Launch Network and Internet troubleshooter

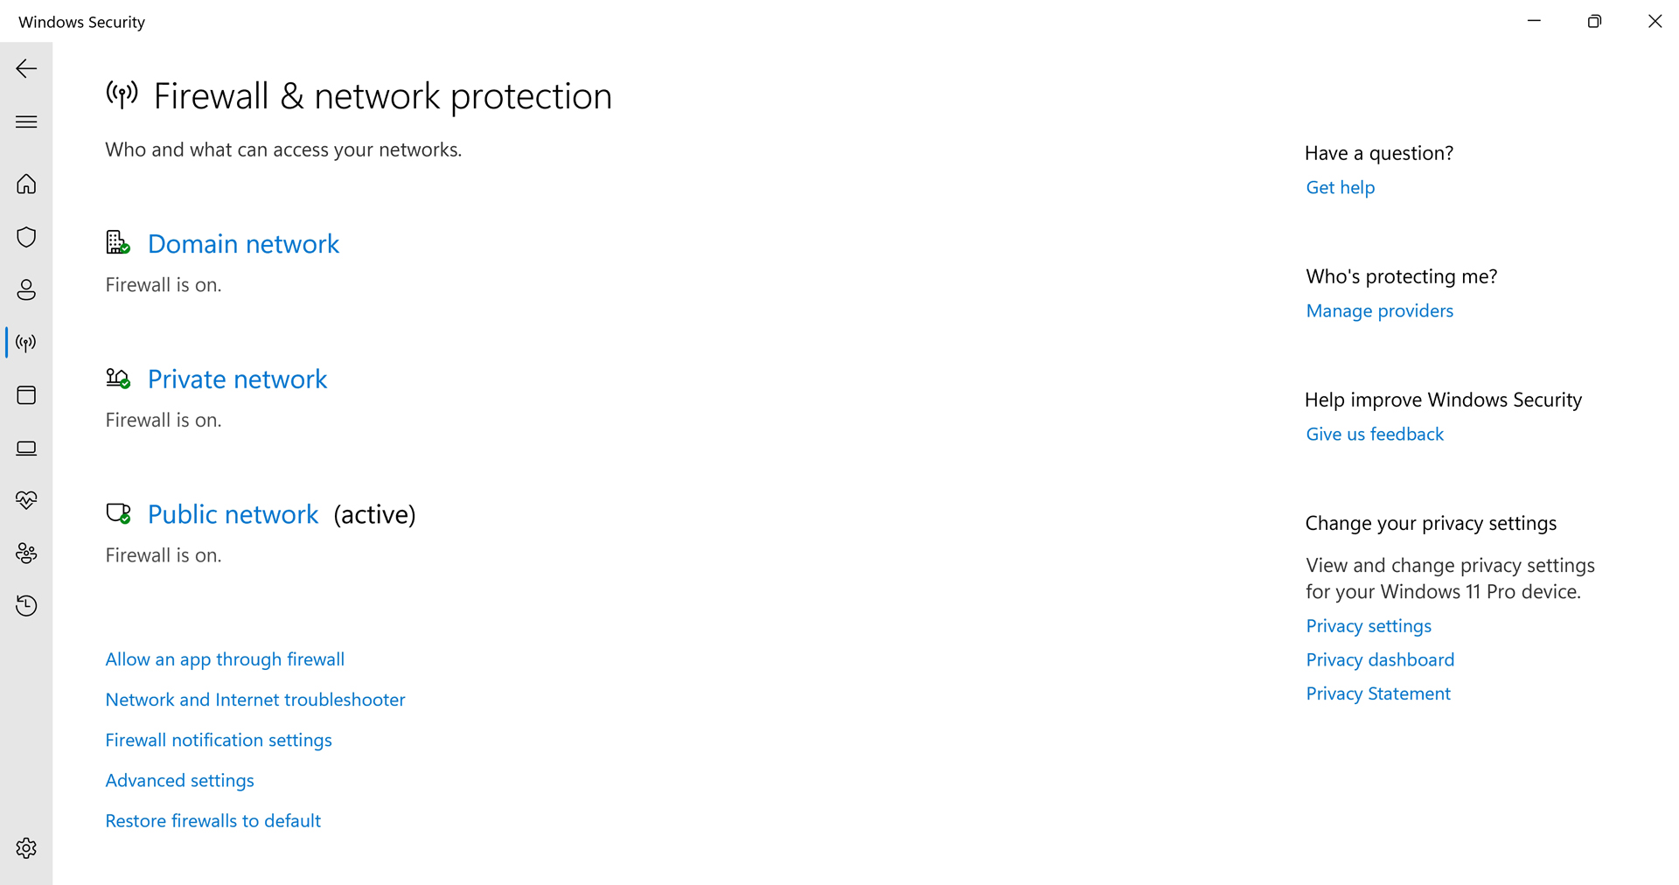point(255,700)
